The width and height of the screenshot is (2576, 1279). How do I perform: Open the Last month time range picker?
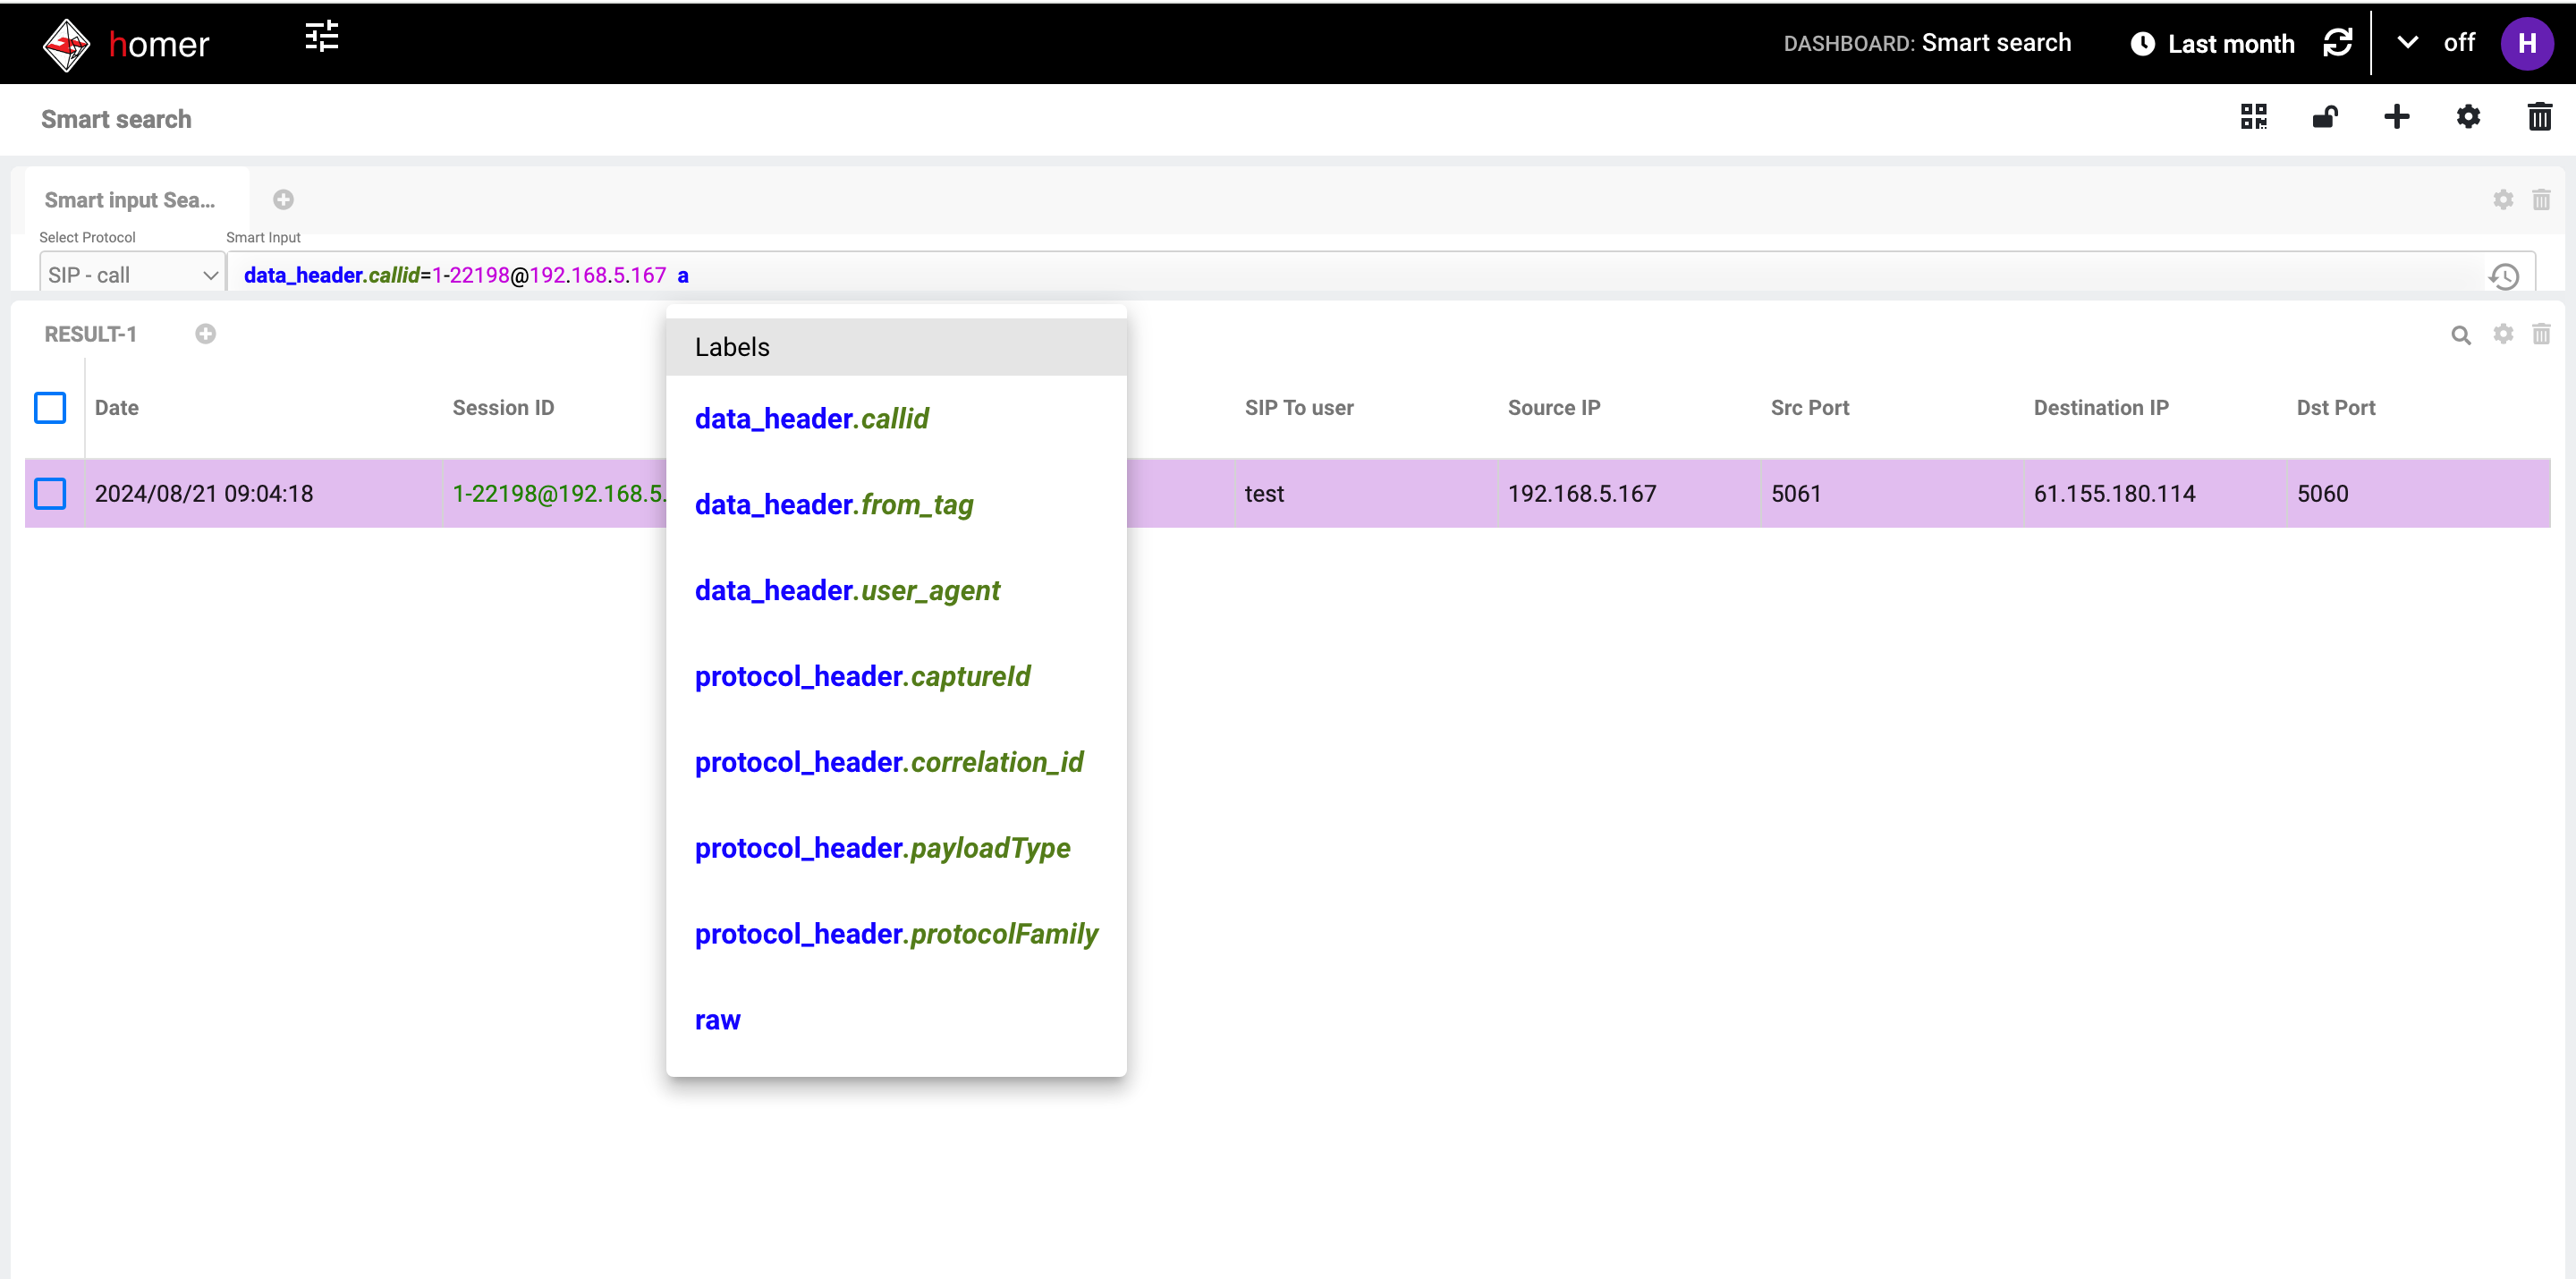(2212, 44)
